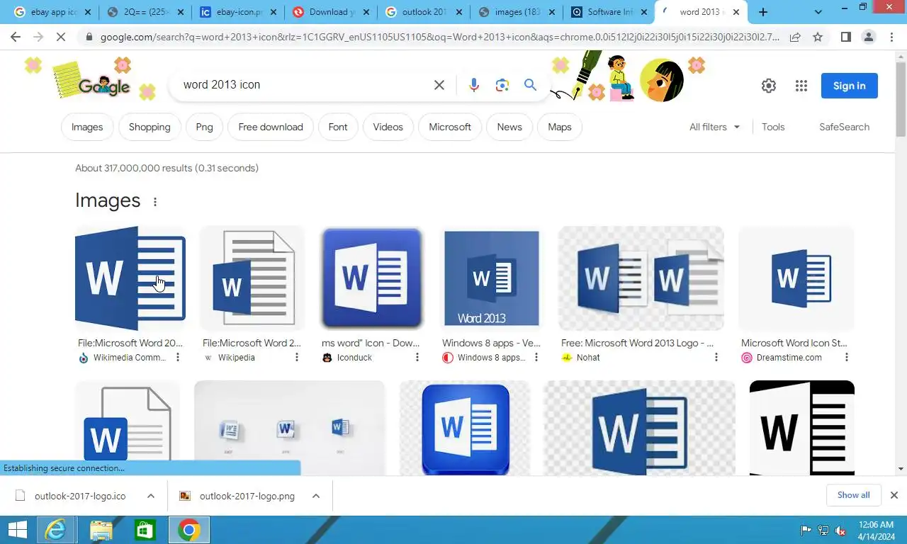907x544 pixels.
Task: Switch to Videos results
Action: click(388, 127)
